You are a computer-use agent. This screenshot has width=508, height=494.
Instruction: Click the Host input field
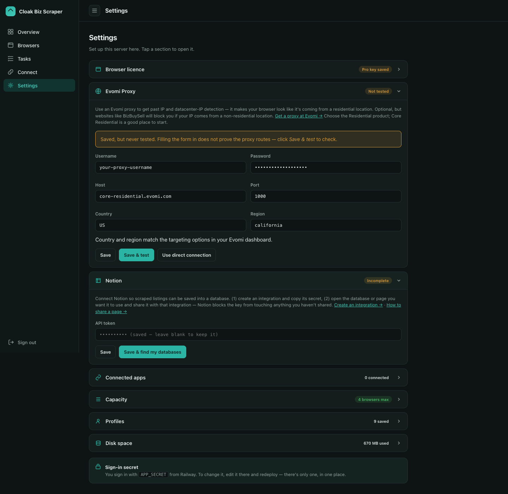point(171,196)
